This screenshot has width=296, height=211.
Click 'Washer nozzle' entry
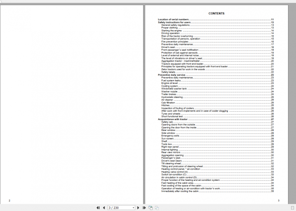coord(169,91)
